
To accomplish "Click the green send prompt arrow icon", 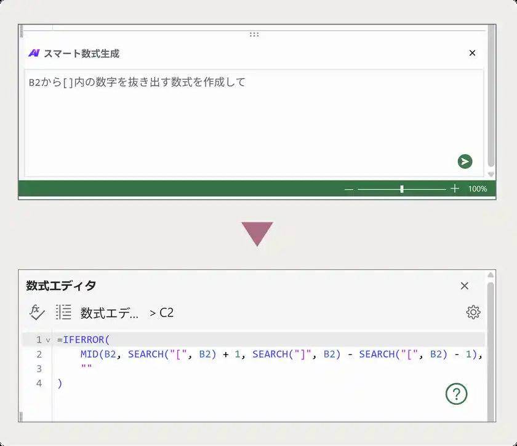I will [465, 162].
